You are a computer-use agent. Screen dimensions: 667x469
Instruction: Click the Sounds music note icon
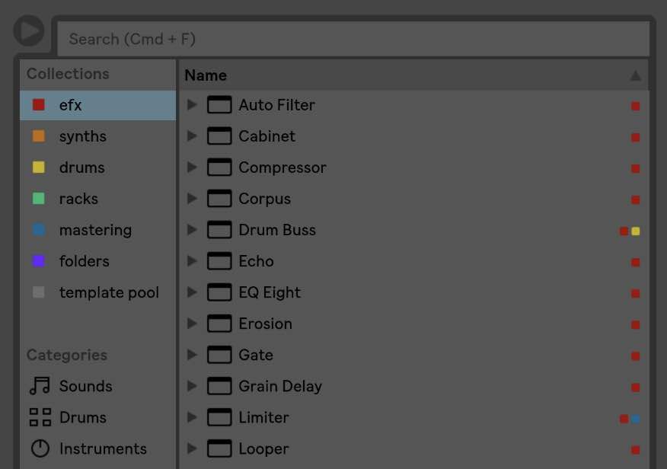tap(40, 386)
